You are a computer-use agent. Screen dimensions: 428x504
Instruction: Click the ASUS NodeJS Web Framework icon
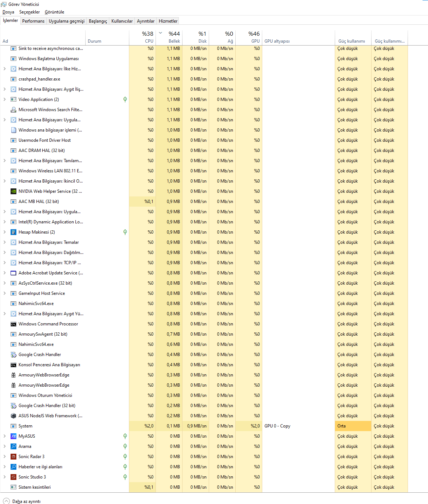13,416
